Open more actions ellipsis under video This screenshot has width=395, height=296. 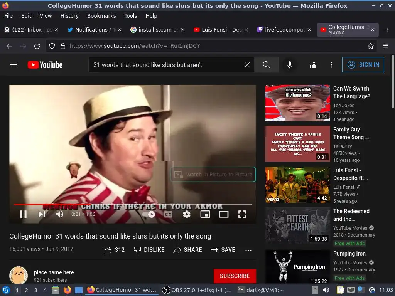pos(248,250)
